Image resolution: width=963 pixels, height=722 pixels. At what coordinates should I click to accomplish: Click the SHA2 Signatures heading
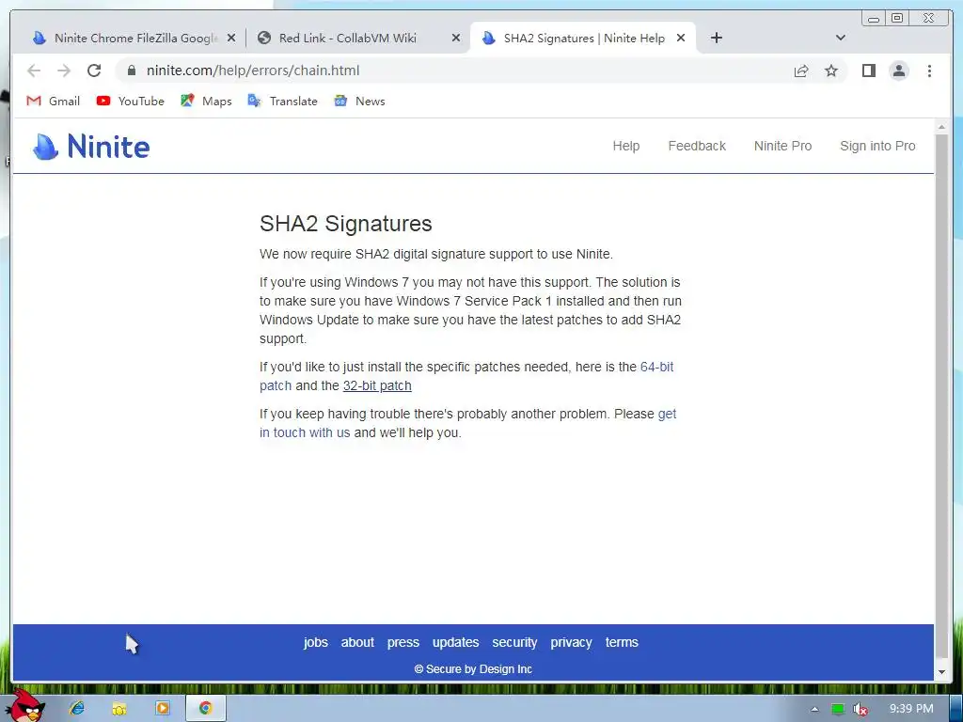[x=346, y=224]
